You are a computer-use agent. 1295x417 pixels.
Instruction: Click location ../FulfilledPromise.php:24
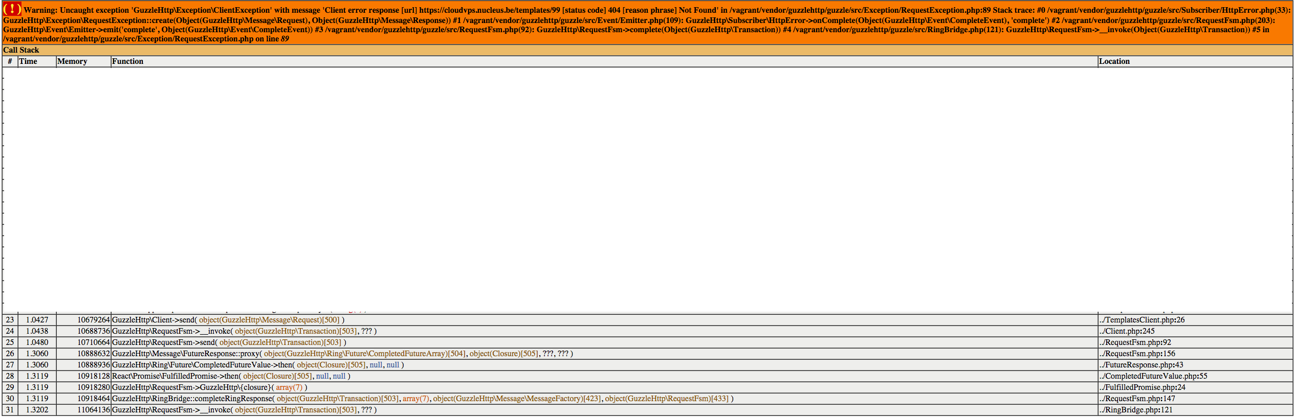(x=1143, y=387)
